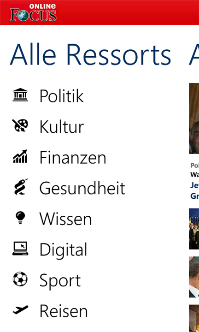Screen dimensions: 199x332
Task: Tap the Gesundheit snake icon
Action: click(x=21, y=187)
